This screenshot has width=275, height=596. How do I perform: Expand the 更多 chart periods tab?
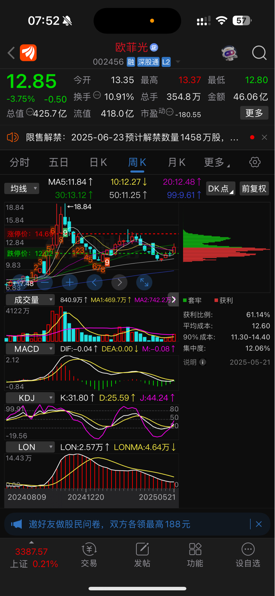216,163
